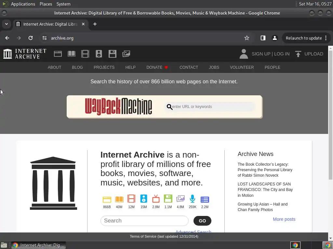Open the Chrome side panel icon
Screen dimensions: 333x249
coord(263,38)
